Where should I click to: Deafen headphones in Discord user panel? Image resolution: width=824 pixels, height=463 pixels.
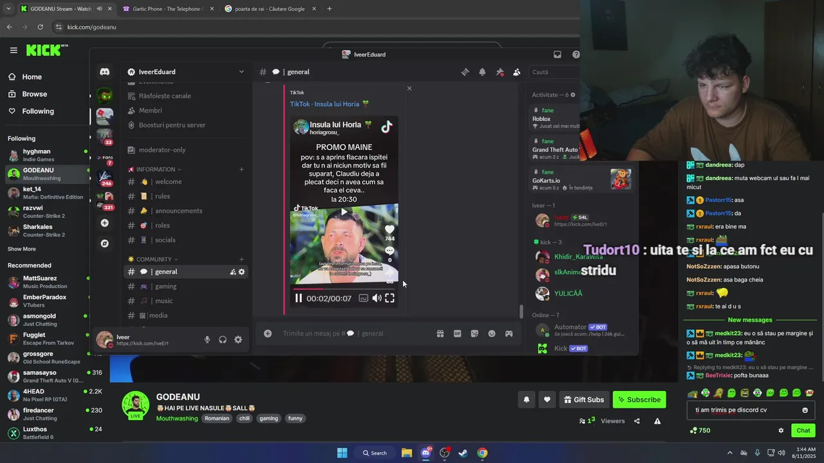tap(223, 340)
